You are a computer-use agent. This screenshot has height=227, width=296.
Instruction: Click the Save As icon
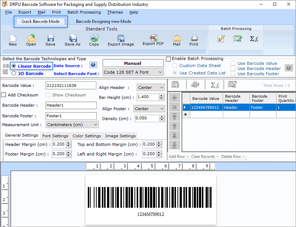coord(73,38)
